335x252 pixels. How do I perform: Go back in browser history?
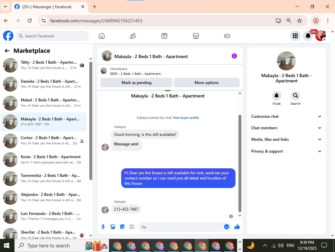click(x=6, y=21)
